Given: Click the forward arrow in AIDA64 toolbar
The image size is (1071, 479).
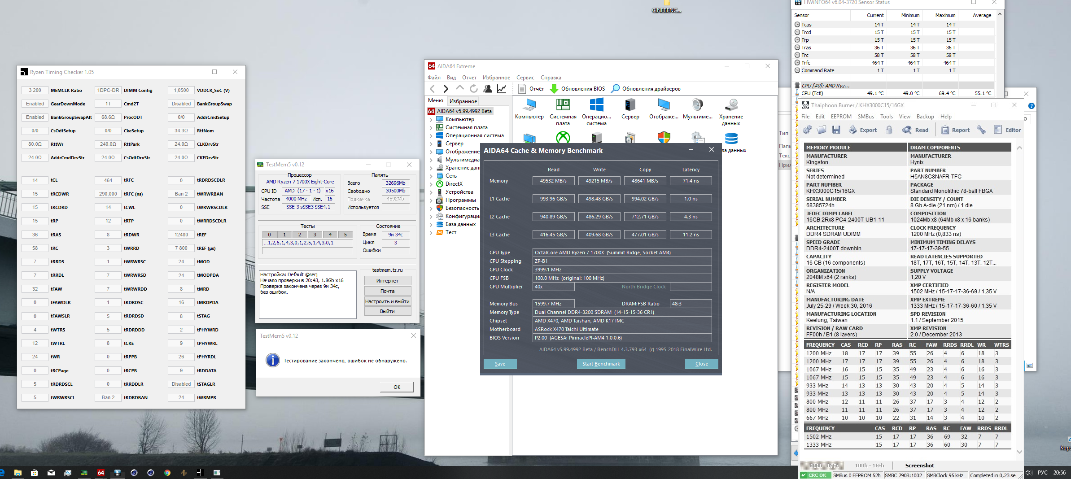Looking at the screenshot, I should point(446,89).
